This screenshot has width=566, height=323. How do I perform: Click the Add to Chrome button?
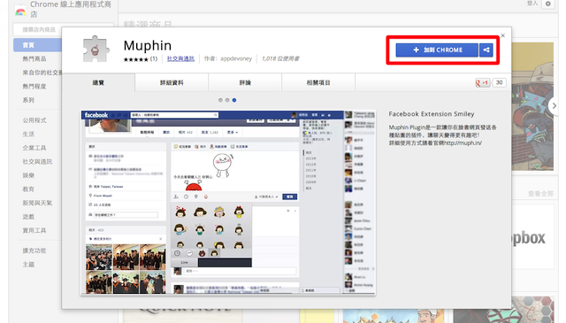[437, 50]
